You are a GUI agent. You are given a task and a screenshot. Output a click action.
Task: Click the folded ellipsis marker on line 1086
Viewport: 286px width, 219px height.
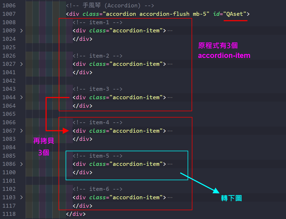pos(170,164)
